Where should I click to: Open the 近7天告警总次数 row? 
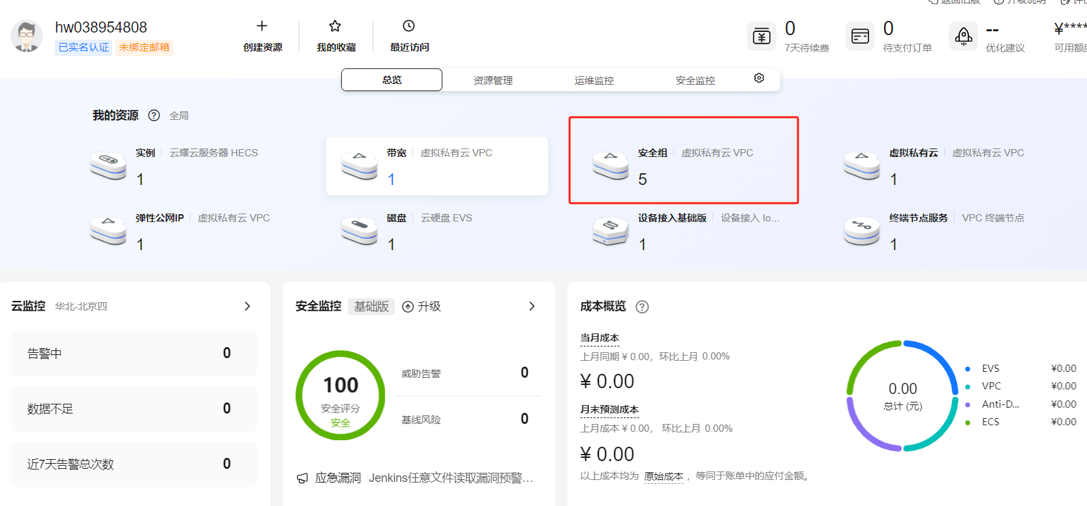134,464
